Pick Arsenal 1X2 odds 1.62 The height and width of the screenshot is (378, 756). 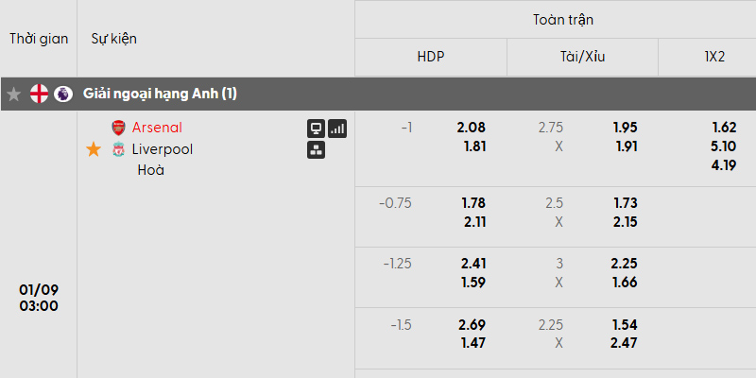[x=724, y=128]
